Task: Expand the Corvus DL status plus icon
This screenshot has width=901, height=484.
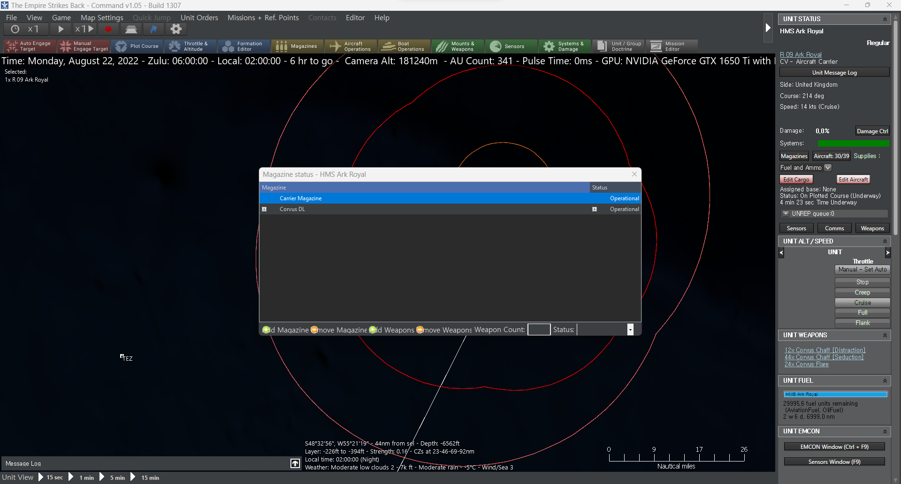Action: (595, 209)
